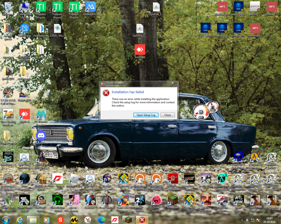Switch to DiscordSetup error taskbar item
Viewport: 281px width, 224px height.
[142, 220]
